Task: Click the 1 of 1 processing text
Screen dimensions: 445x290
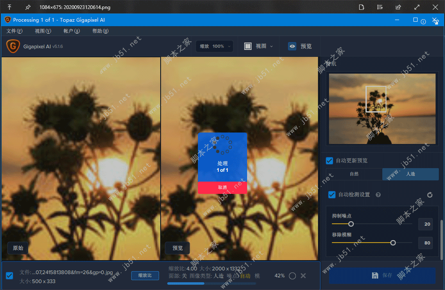Action: point(222,170)
